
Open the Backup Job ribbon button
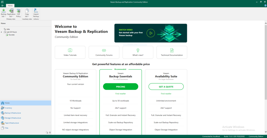tap(4, 13)
